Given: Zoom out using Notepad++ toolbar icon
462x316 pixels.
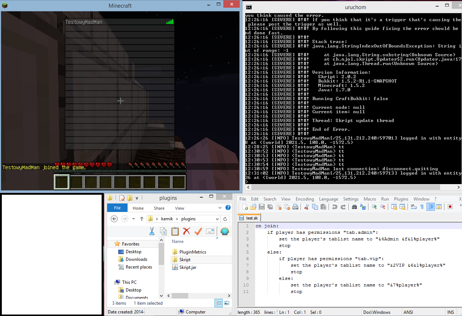Looking at the screenshot, I should (x=382, y=207).
